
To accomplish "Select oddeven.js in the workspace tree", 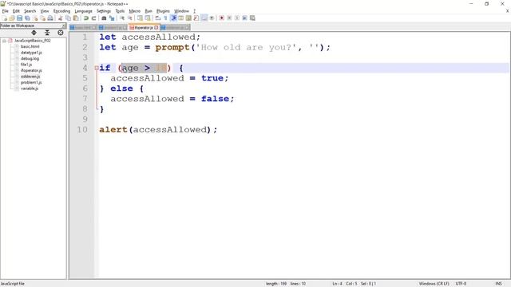I will tap(30, 77).
